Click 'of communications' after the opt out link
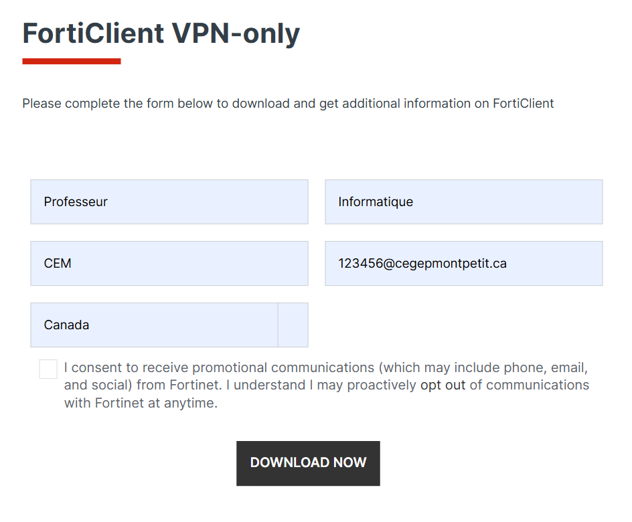632x522 pixels. coord(529,385)
